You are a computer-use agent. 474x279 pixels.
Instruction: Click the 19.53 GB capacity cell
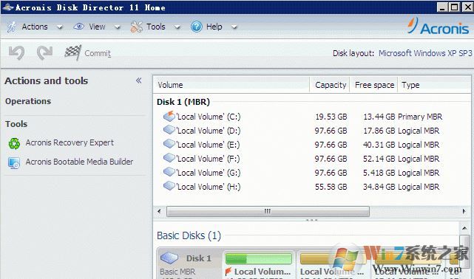tap(331, 117)
